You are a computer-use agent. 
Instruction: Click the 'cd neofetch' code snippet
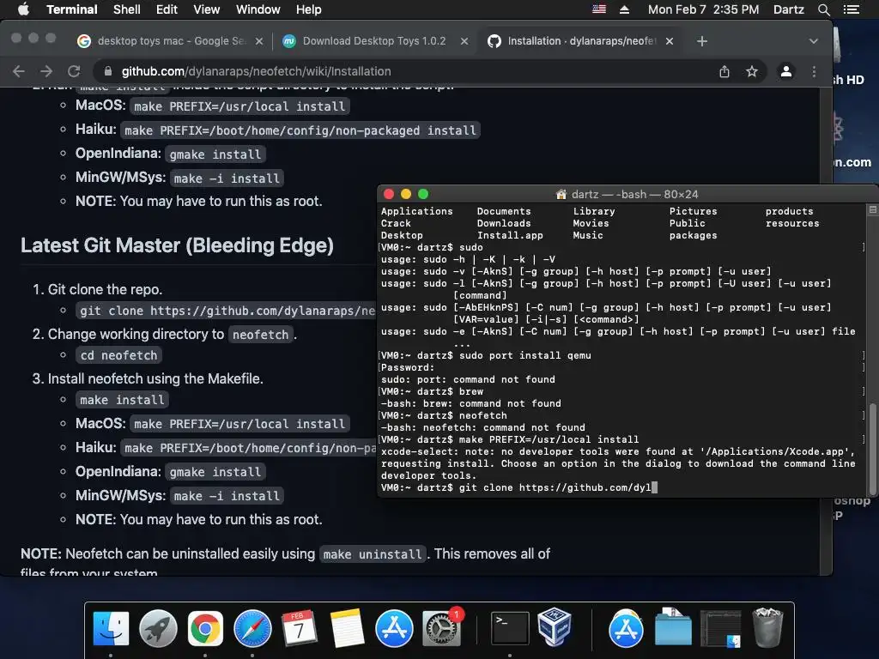(x=118, y=355)
